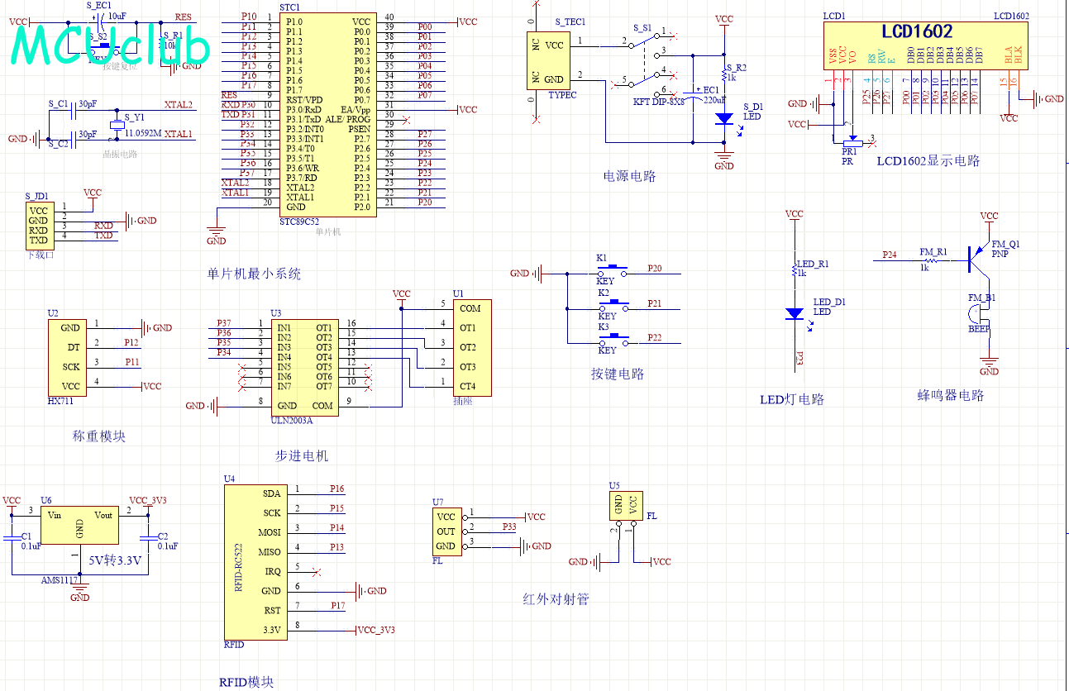Viewport: 1069px width, 691px height.
Task: Click the S_Y1 11.0592M crystal
Action: point(117,125)
